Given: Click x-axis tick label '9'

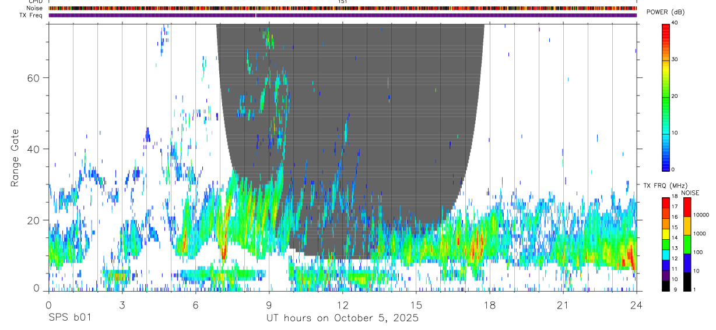Looking at the screenshot, I should (x=269, y=305).
